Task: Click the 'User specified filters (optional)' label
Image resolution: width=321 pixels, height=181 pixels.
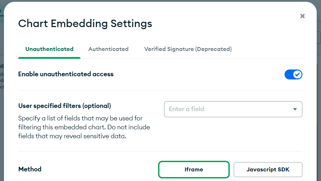Action: pyautogui.click(x=64, y=106)
